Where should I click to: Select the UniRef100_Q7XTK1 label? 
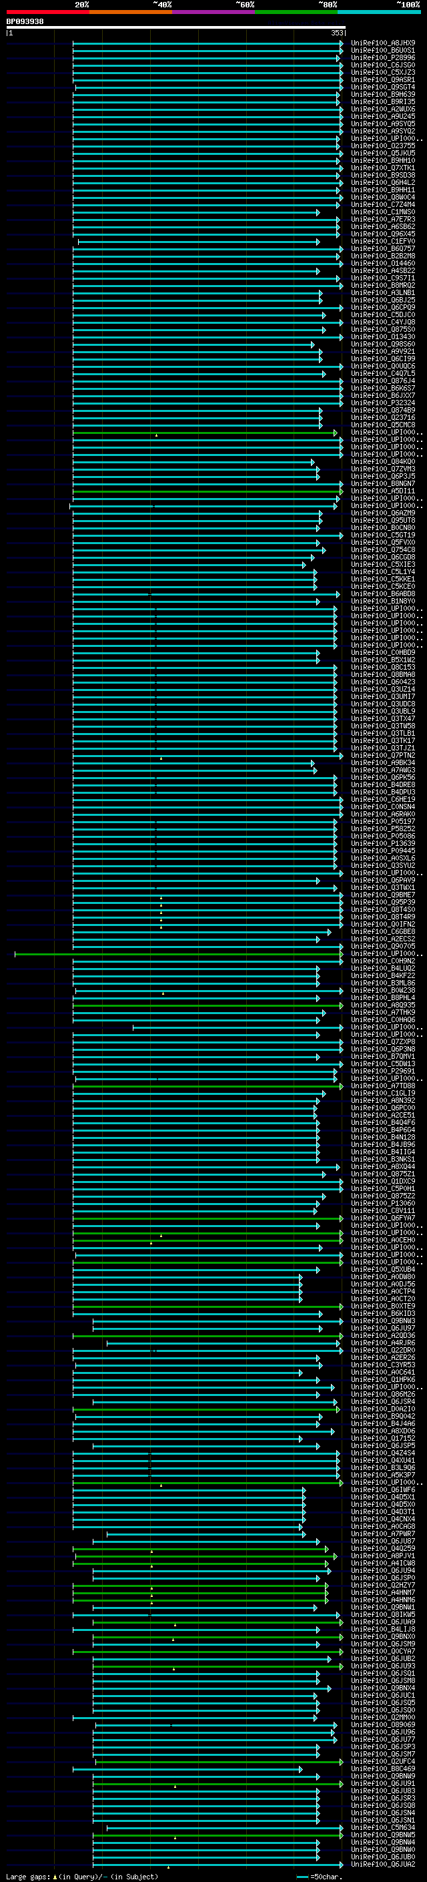pos(383,168)
